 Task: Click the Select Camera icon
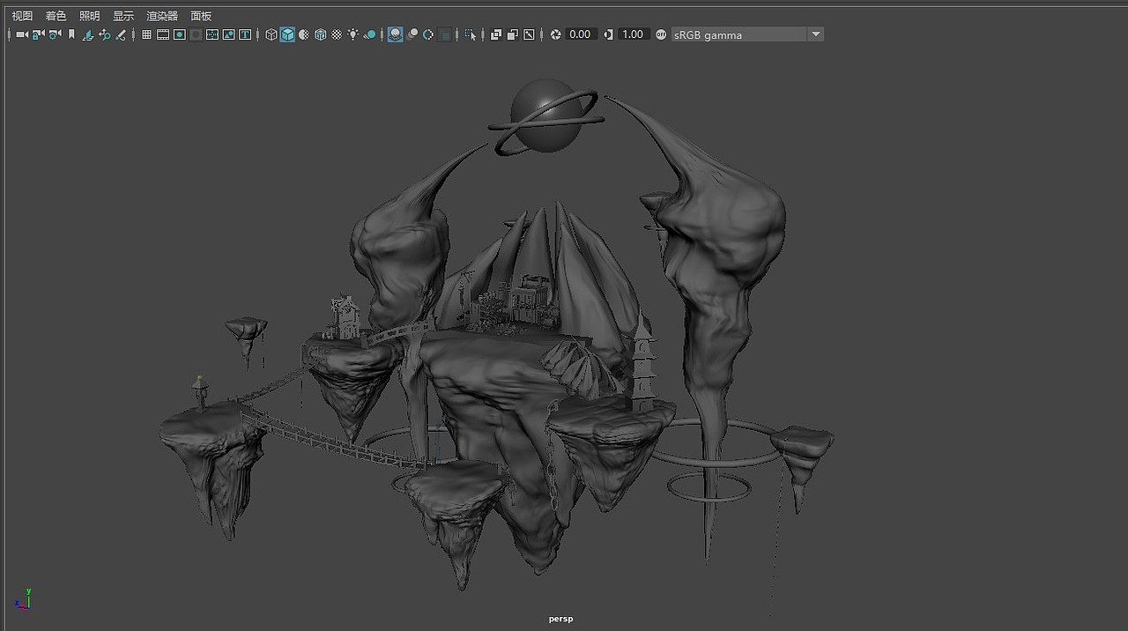[22, 34]
